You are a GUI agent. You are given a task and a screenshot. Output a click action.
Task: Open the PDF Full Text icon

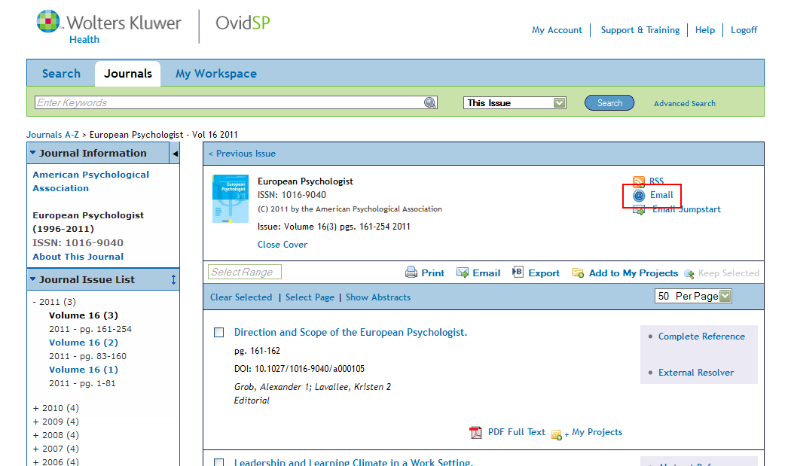click(475, 433)
